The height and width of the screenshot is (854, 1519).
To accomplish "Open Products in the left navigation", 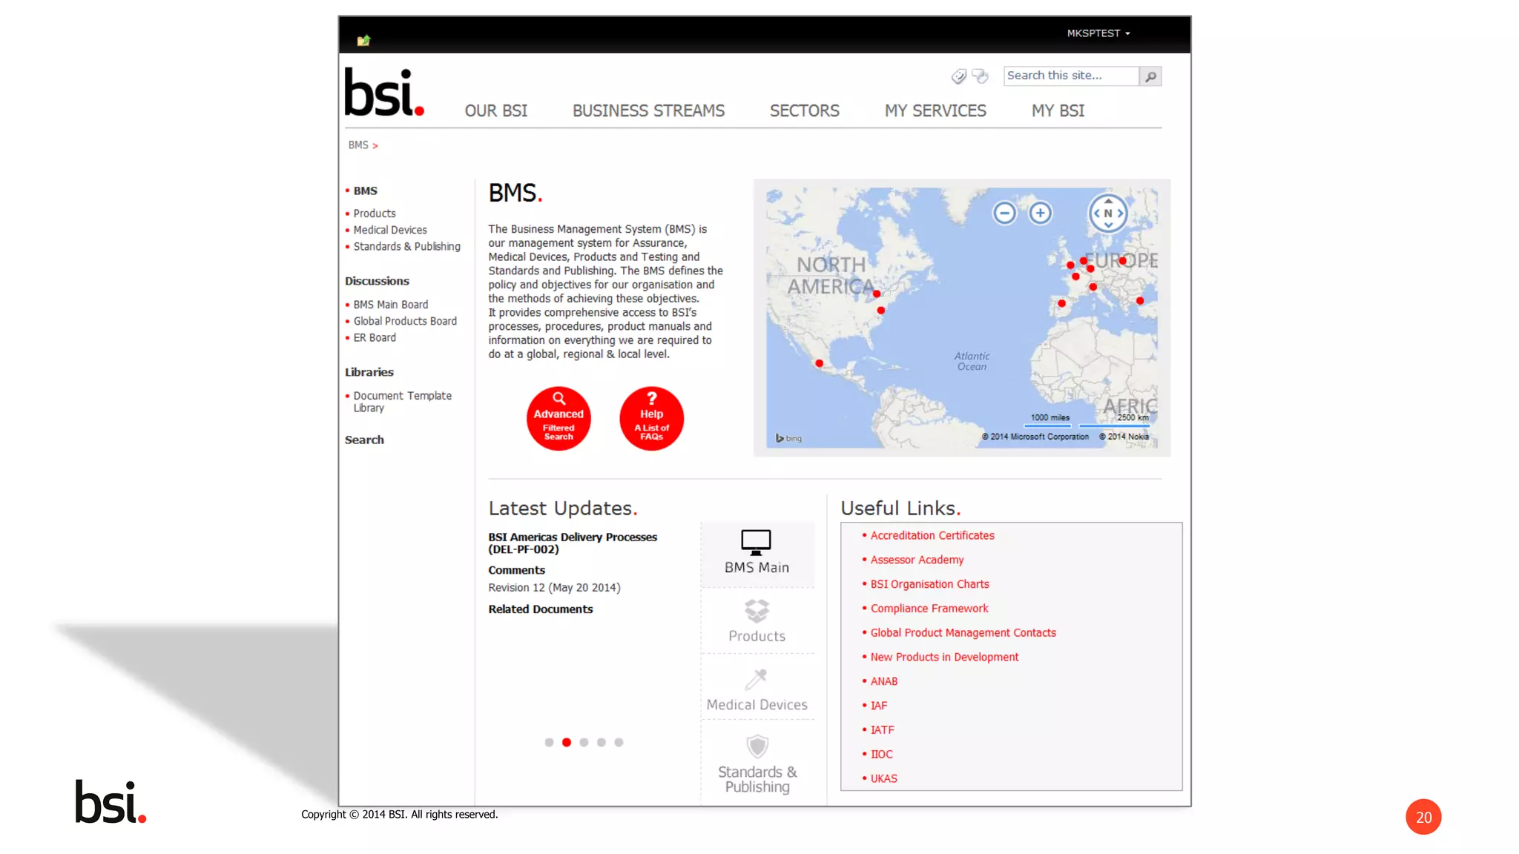I will click(375, 213).
